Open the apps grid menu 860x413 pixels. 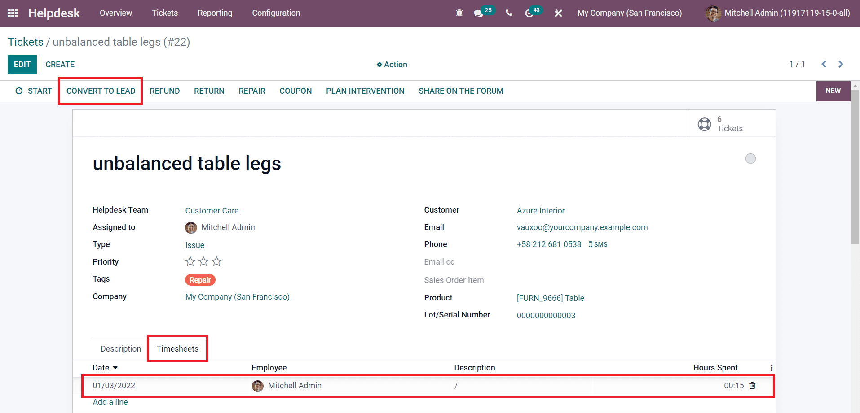pos(12,13)
